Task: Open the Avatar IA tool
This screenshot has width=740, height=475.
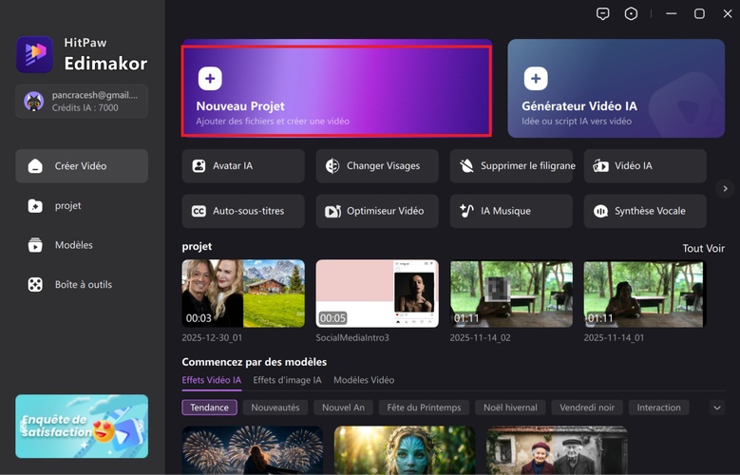Action: click(x=243, y=166)
